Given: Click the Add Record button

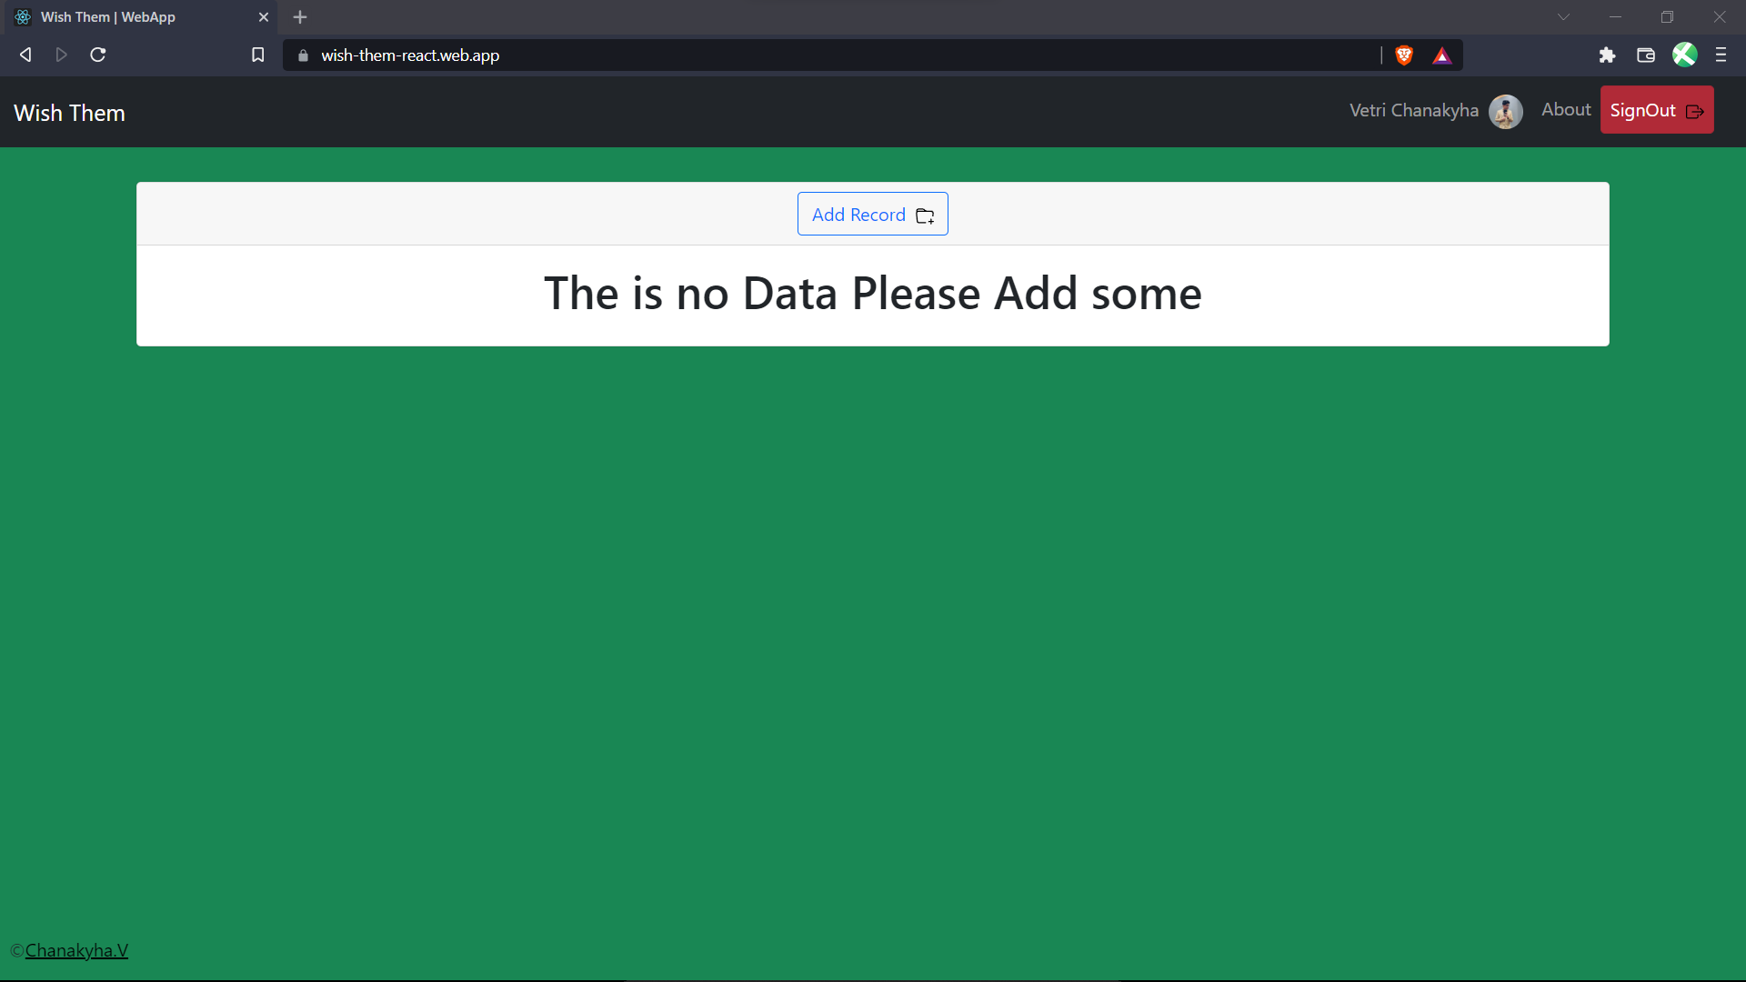Looking at the screenshot, I should point(872,215).
